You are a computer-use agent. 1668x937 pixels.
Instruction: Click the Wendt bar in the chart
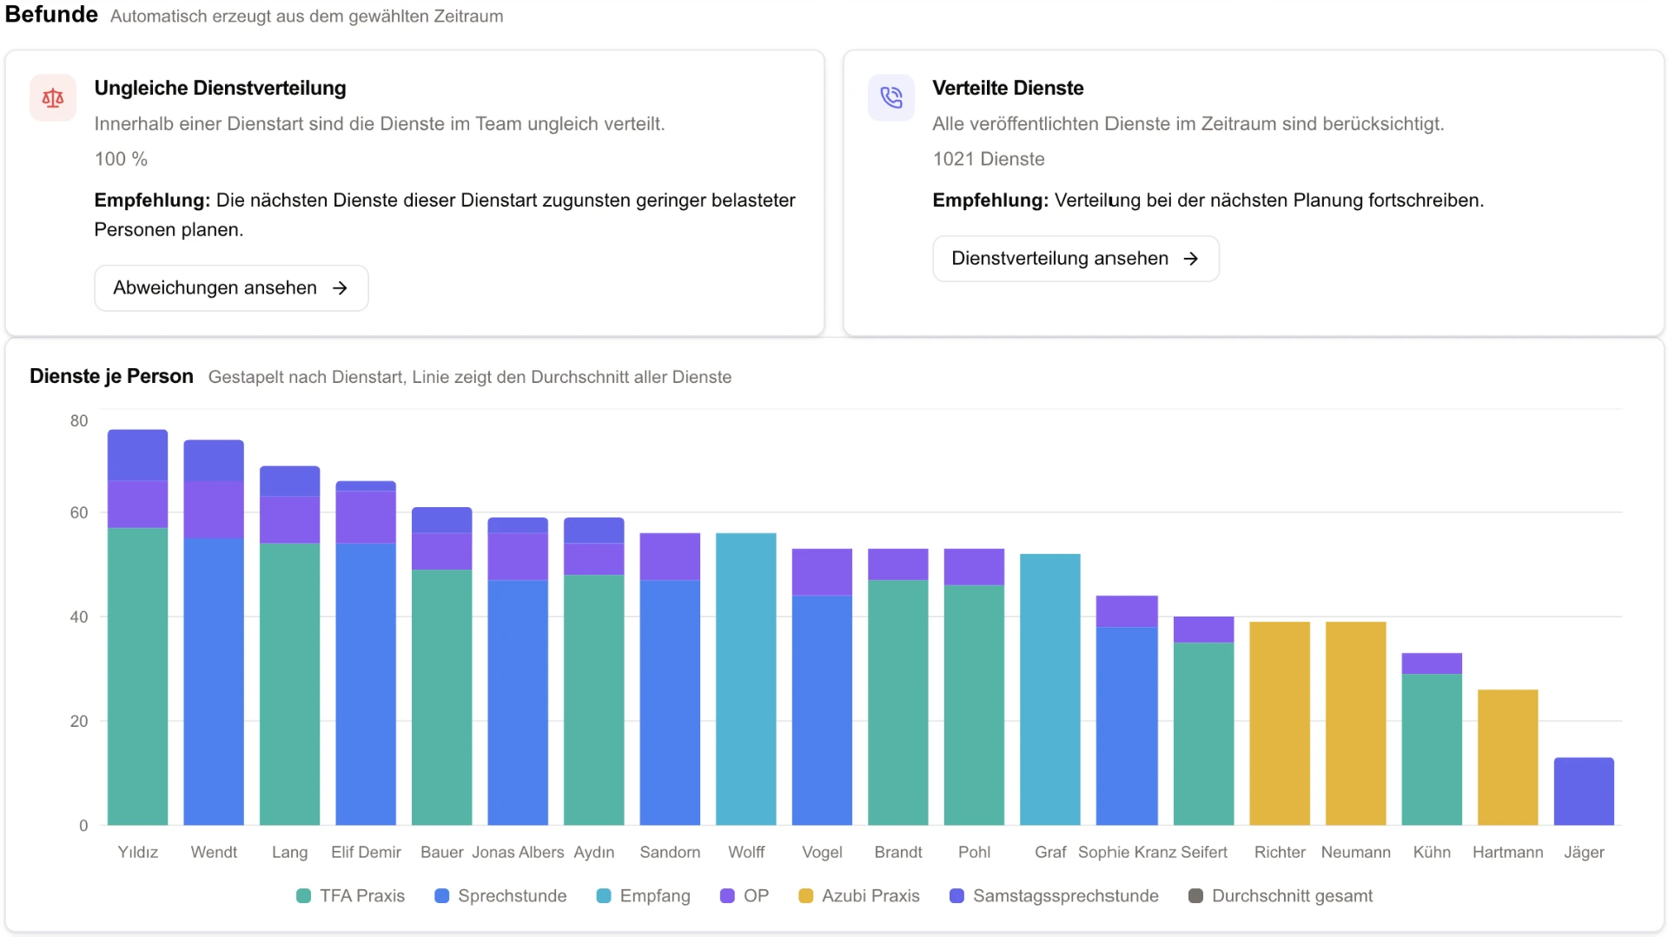tap(214, 632)
